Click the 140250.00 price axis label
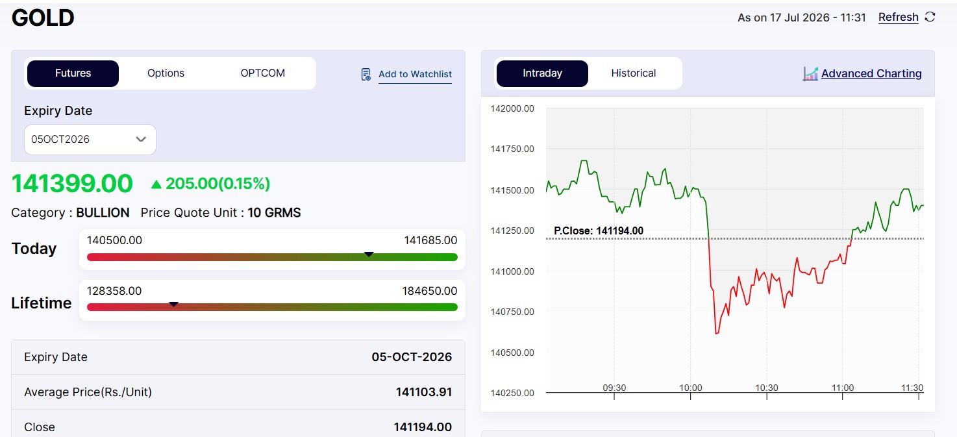The height and width of the screenshot is (437, 957). [512, 393]
